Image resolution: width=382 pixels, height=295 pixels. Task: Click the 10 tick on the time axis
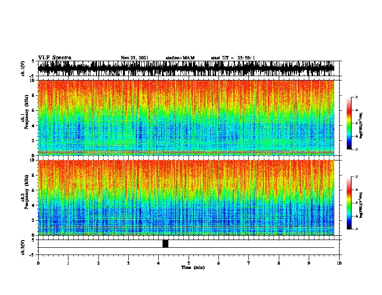pos(339,263)
